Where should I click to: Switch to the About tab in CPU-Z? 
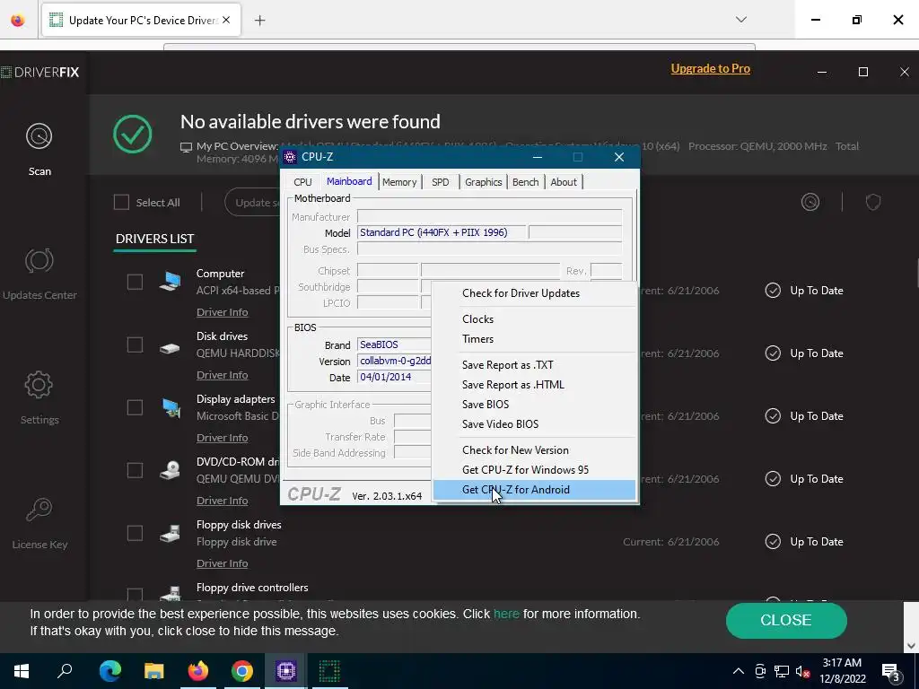click(x=564, y=182)
